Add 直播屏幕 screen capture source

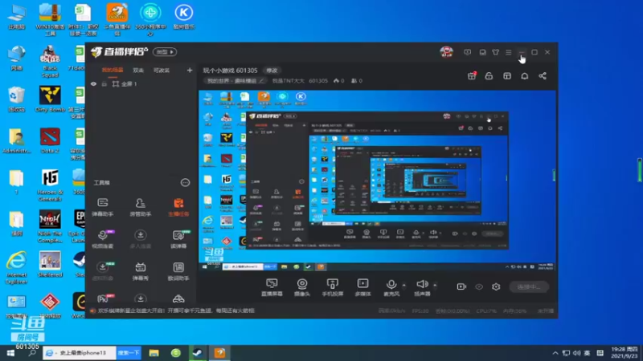[x=272, y=287]
